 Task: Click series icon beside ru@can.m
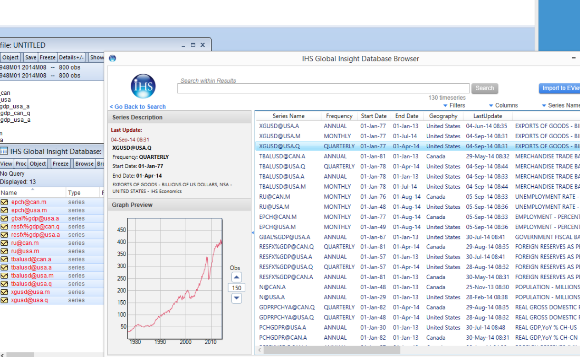point(4,243)
